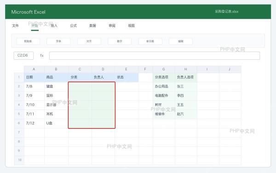Click the 状态 header cell
The image size is (276, 173).
(x=126, y=77)
